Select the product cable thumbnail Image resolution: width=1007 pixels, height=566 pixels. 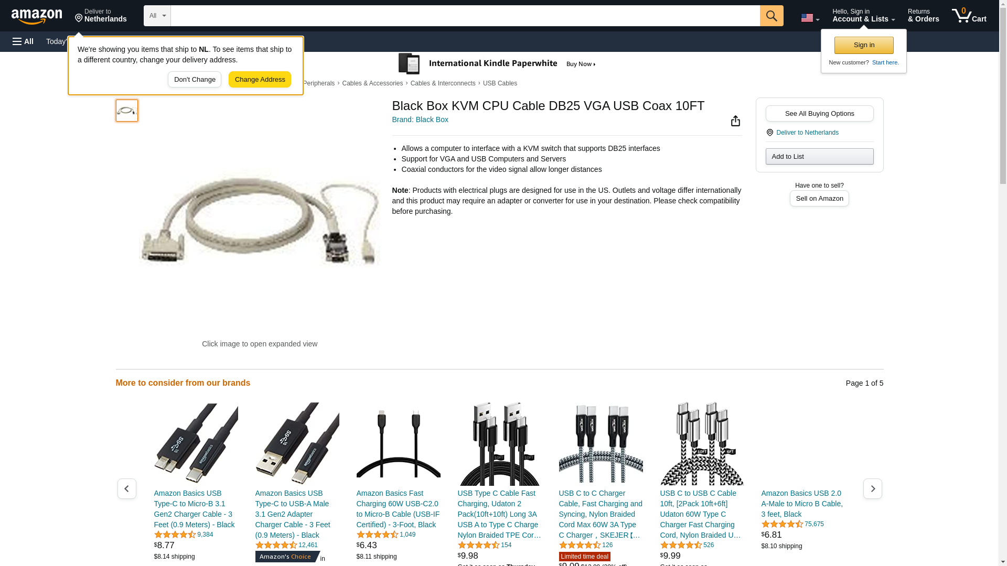127,111
